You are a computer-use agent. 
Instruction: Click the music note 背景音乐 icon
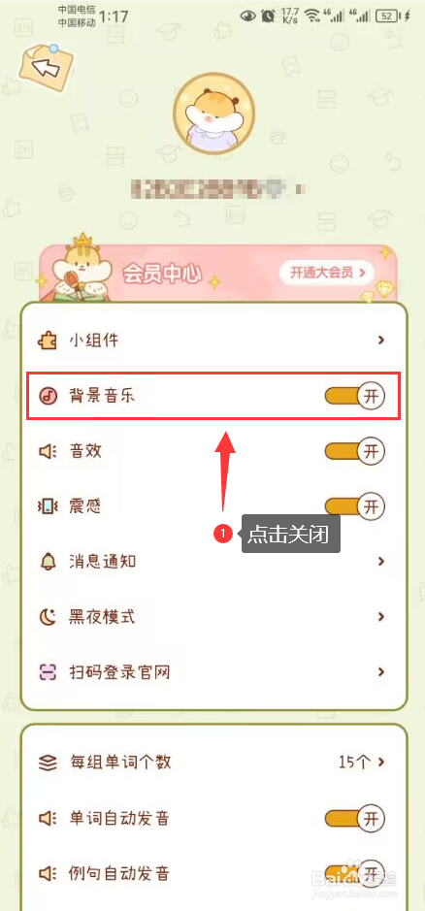(x=48, y=396)
